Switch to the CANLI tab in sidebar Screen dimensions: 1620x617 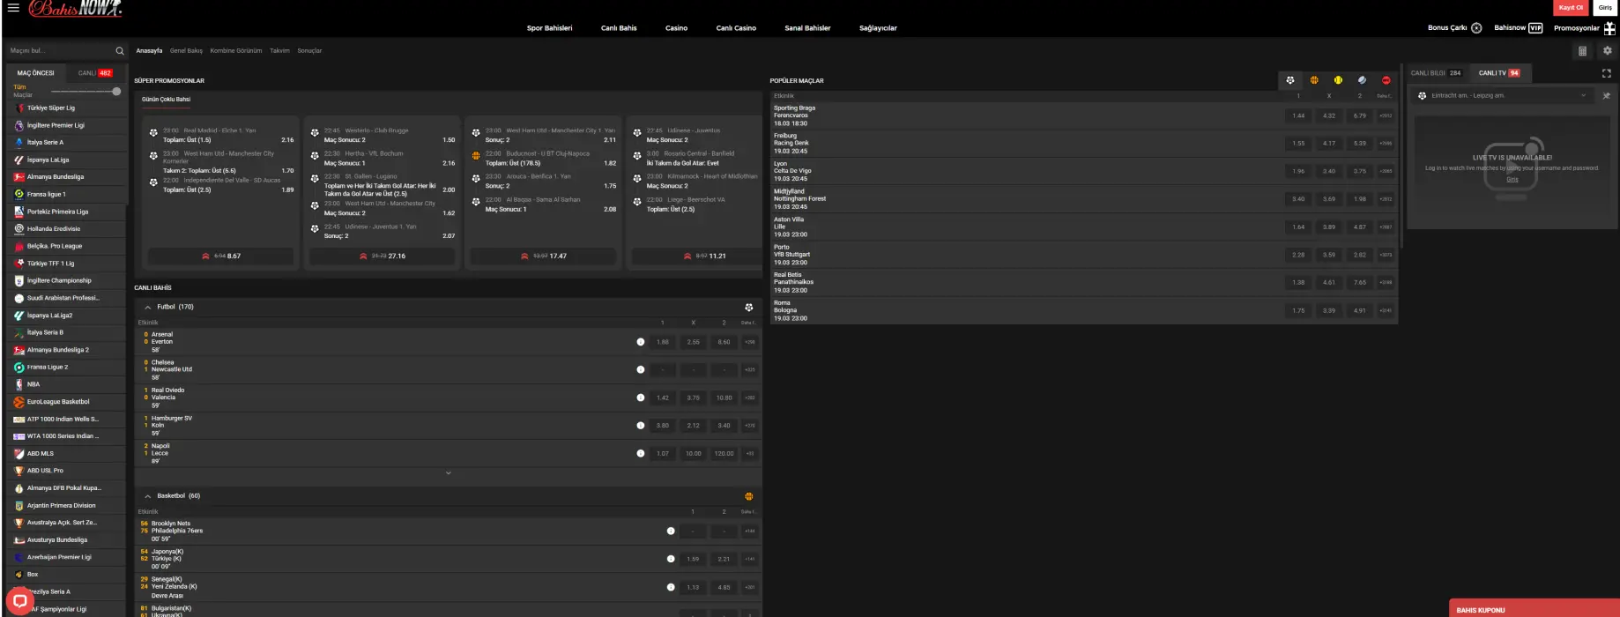pos(95,73)
